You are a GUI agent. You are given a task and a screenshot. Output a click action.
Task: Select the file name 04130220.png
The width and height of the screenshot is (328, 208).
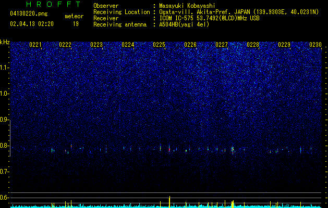[x=29, y=14]
